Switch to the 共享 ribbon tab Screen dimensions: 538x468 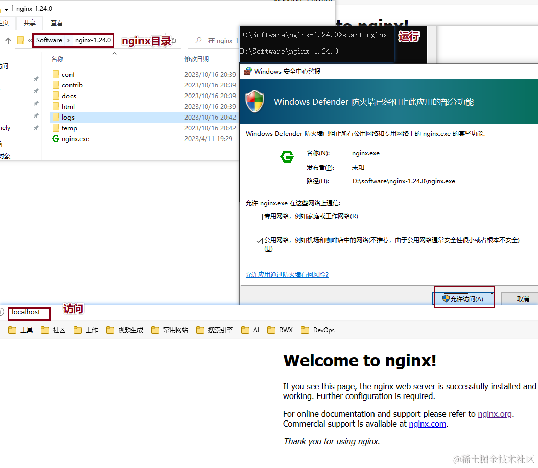30,22
